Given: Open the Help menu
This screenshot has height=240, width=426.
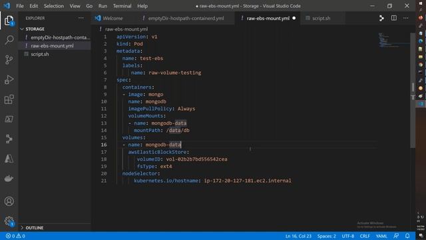Looking at the screenshot, I should pyautogui.click(x=142, y=6).
